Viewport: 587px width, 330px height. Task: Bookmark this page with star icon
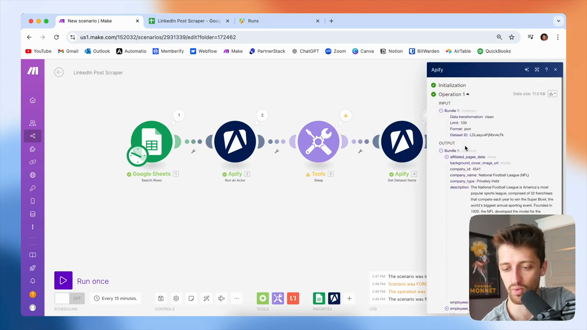[x=512, y=37]
